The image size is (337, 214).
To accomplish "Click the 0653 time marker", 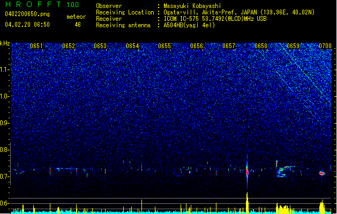I will [x=100, y=46].
